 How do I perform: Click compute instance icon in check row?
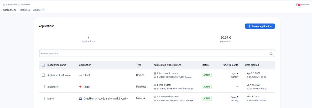155,97
